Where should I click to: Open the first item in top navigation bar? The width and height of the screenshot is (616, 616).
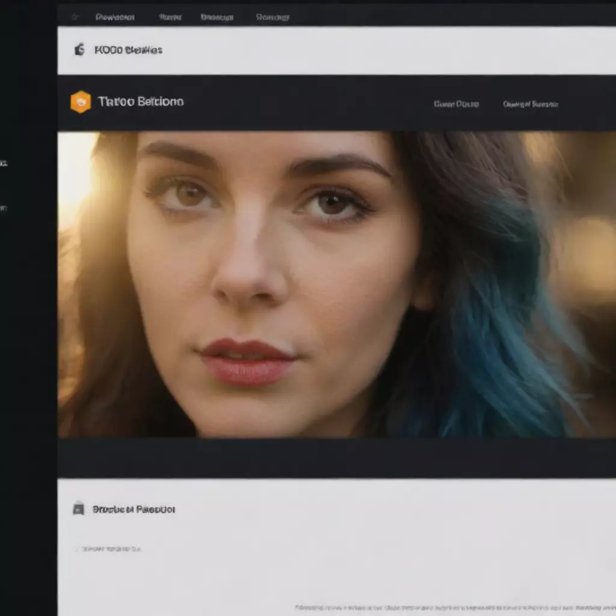115,17
